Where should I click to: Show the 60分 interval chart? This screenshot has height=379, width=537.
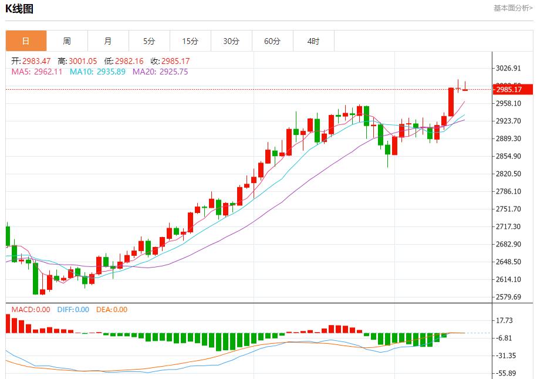pos(272,41)
